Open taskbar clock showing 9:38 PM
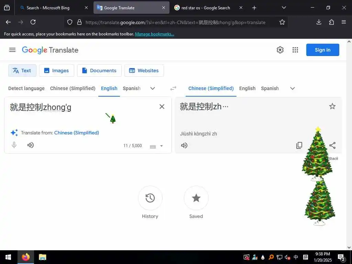 pyautogui.click(x=322, y=257)
